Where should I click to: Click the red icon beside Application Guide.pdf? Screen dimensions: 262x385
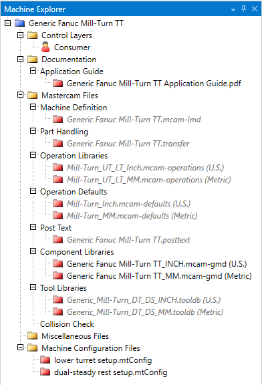[58, 84]
